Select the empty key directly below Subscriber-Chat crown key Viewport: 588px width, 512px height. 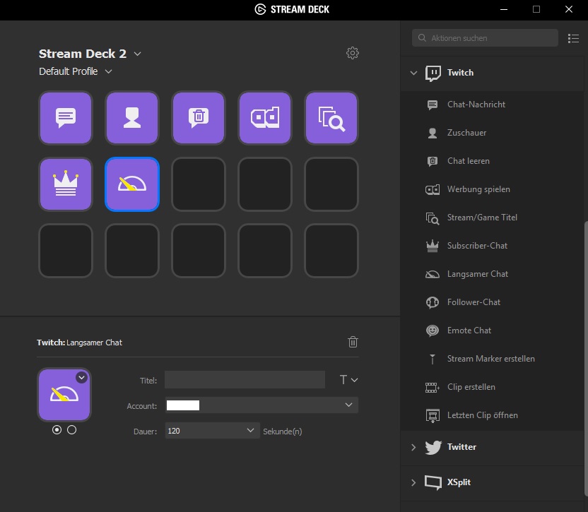(x=66, y=251)
